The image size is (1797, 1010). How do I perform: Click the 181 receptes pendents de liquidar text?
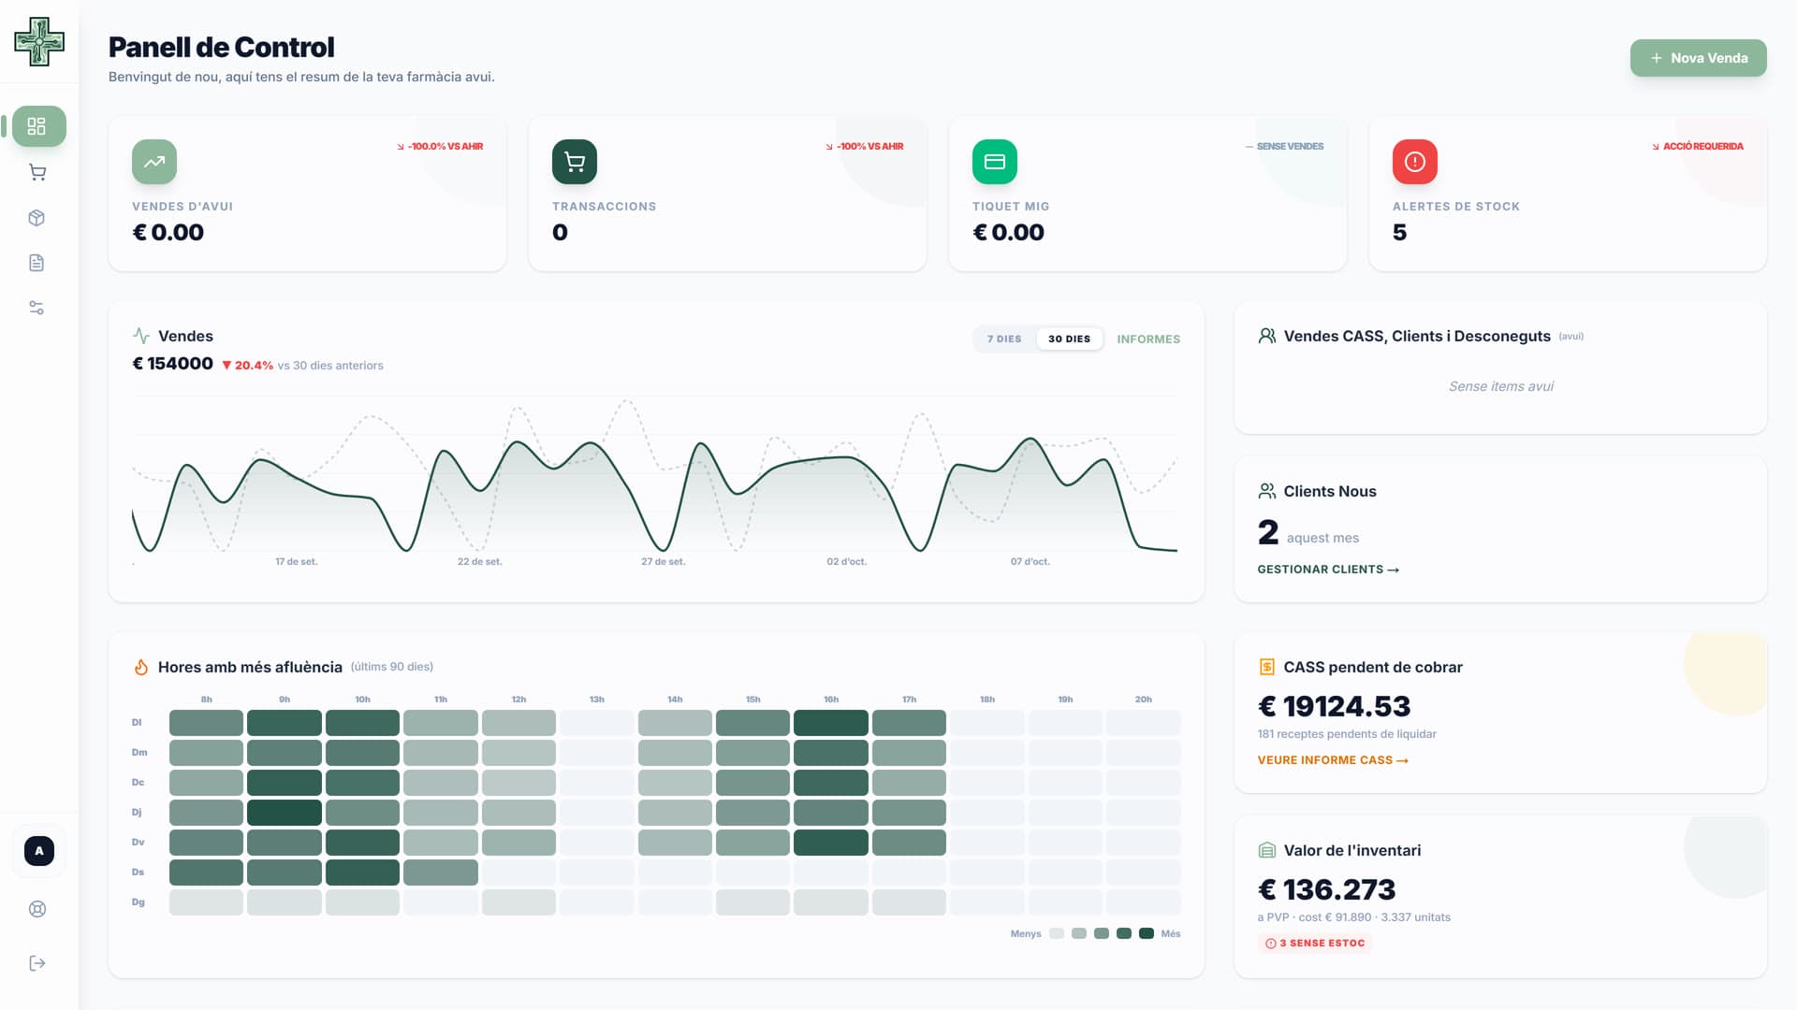tap(1346, 734)
